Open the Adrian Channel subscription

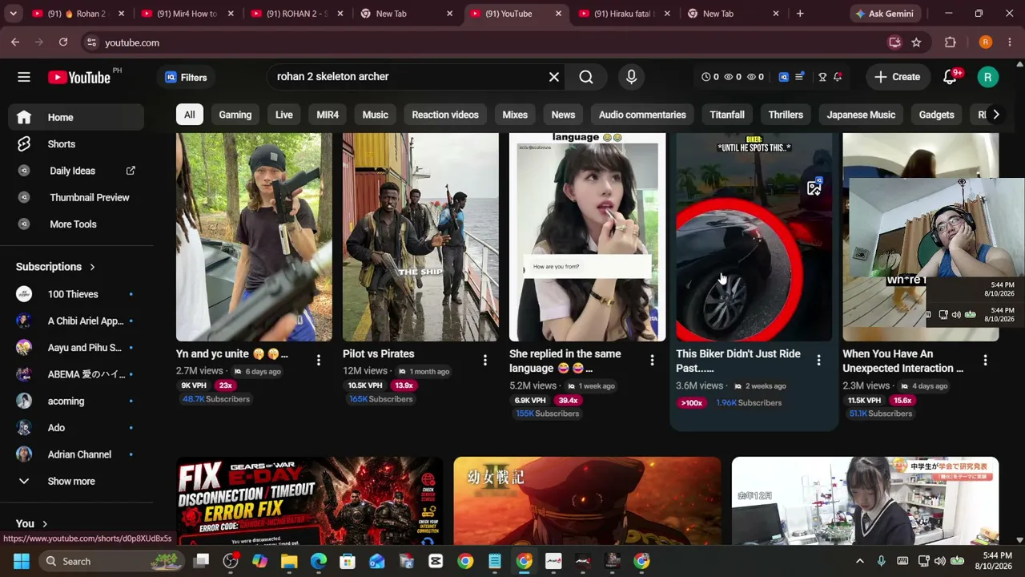coord(76,454)
